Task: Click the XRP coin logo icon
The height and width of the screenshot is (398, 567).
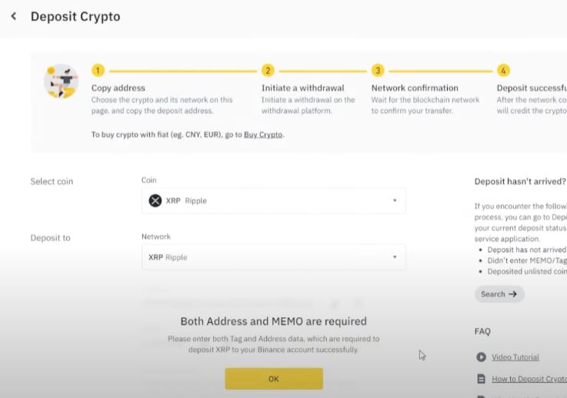Action: pos(155,201)
